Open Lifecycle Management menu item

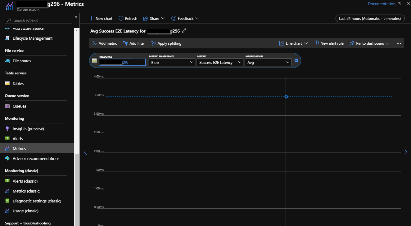33,38
